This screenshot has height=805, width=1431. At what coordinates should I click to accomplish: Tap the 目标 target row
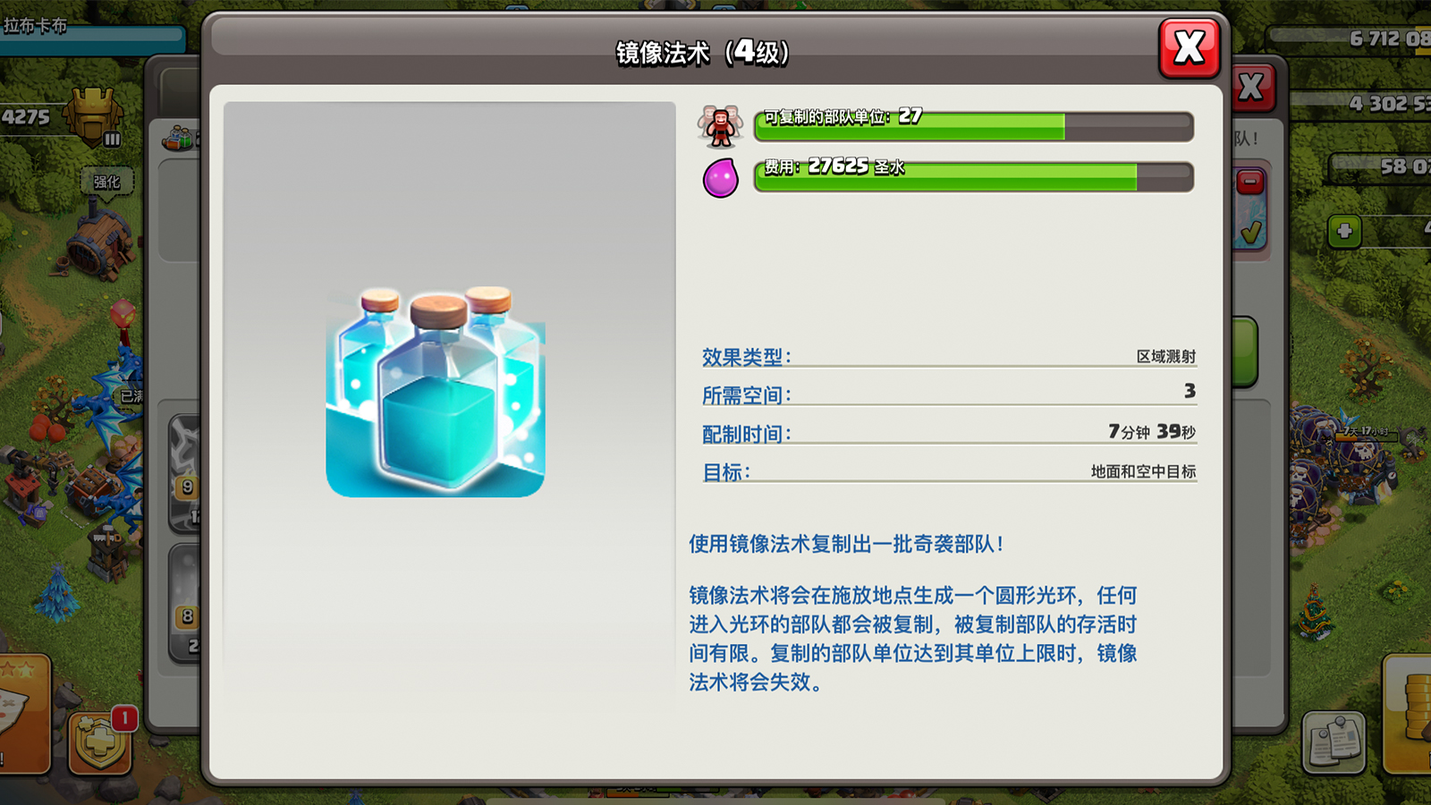click(x=949, y=471)
